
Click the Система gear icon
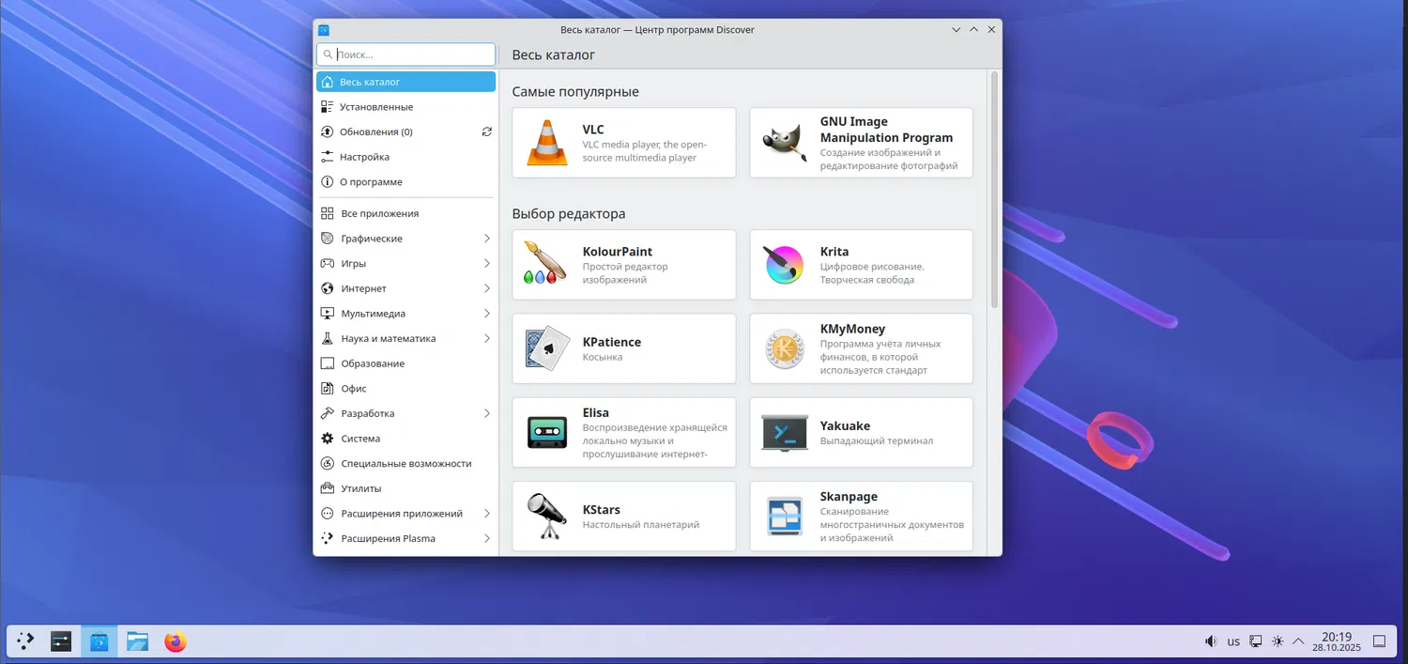(327, 439)
